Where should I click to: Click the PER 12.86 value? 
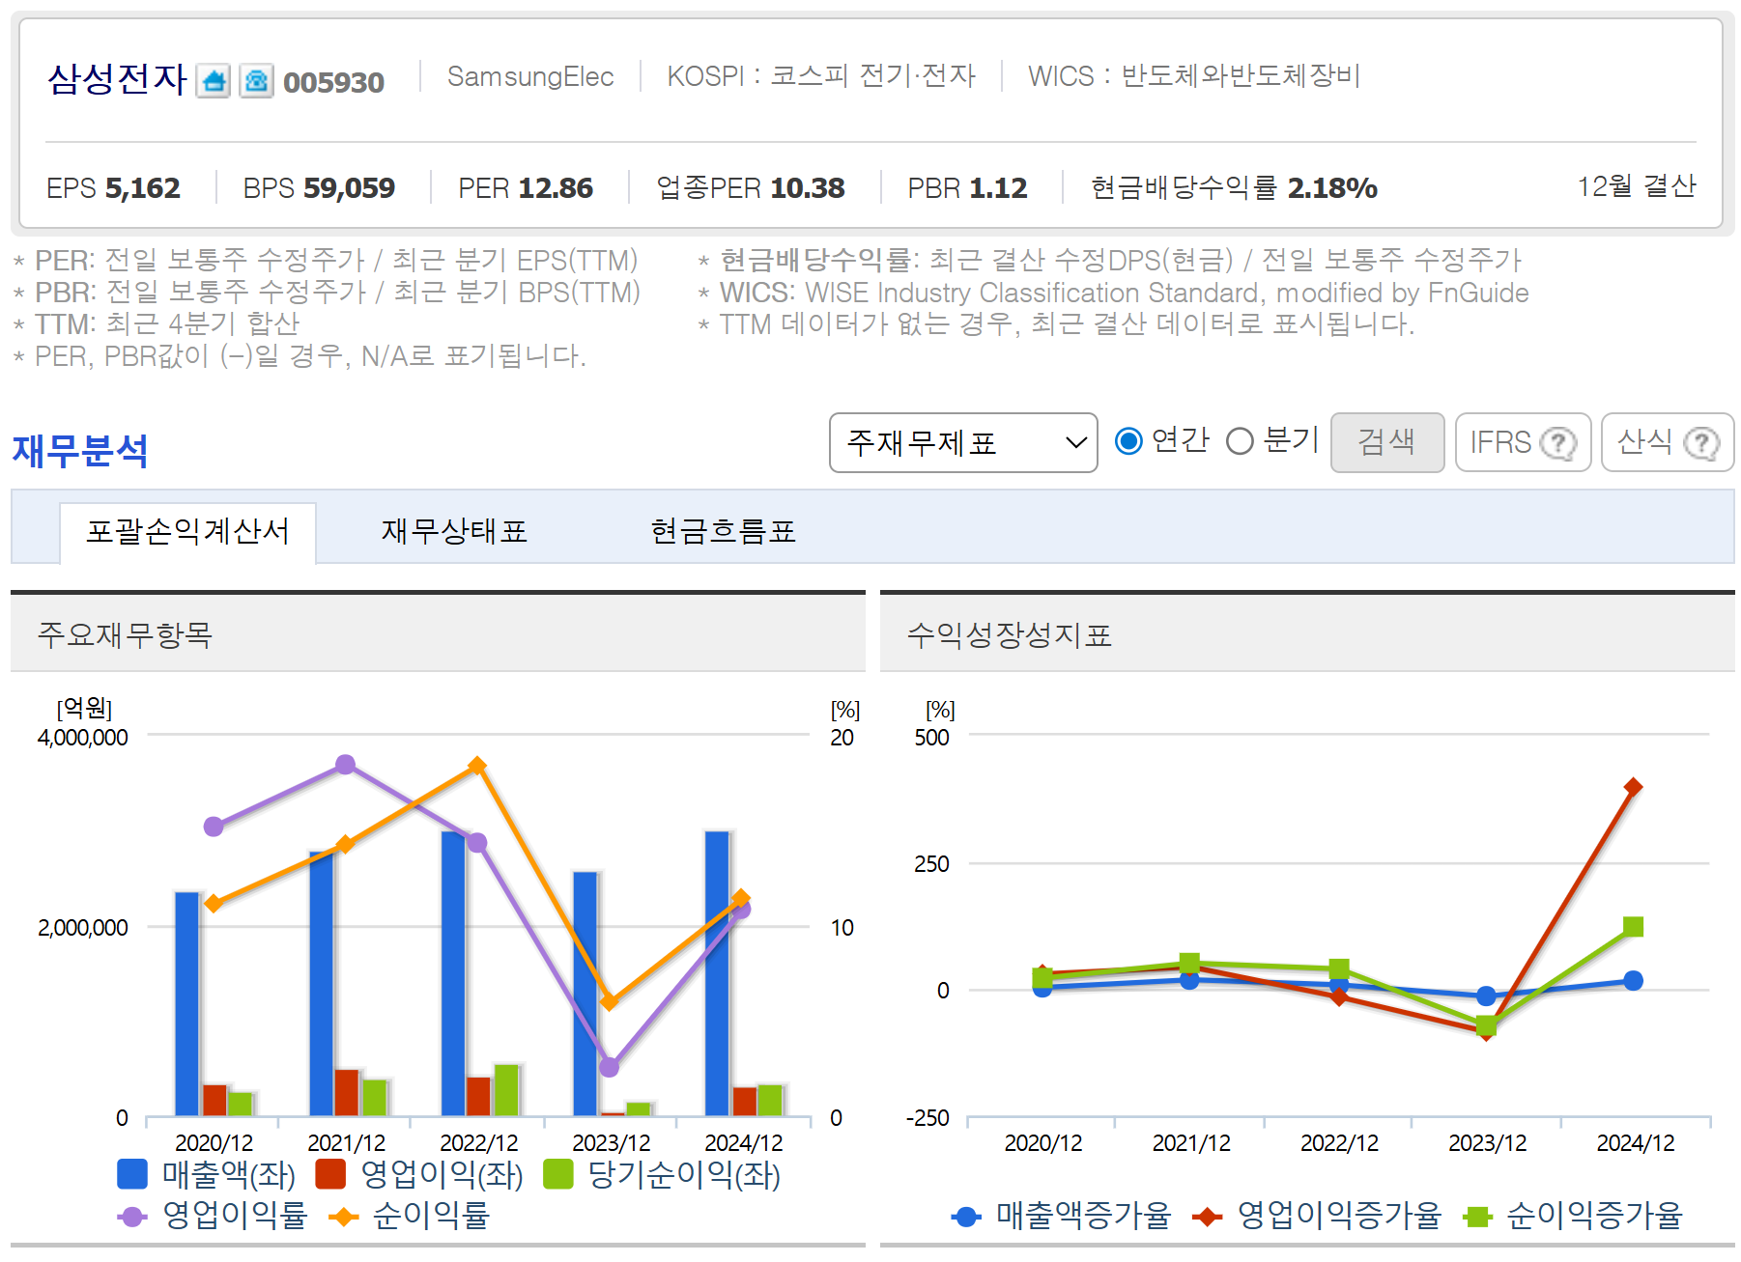pyautogui.click(x=526, y=187)
